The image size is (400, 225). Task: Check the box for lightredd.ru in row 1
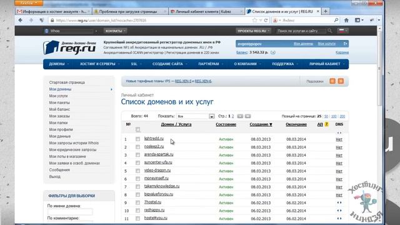[137, 139]
